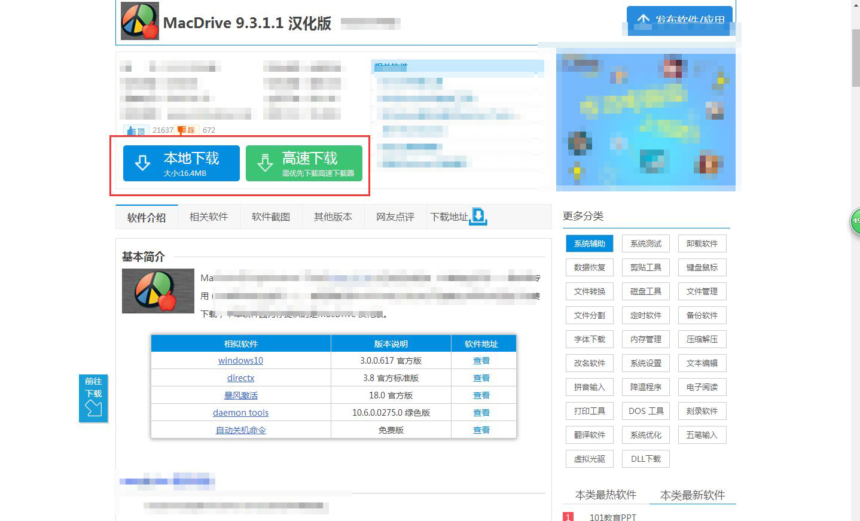860x521 pixels.
Task: Select the DLL下载 category
Action: pyautogui.click(x=646, y=459)
